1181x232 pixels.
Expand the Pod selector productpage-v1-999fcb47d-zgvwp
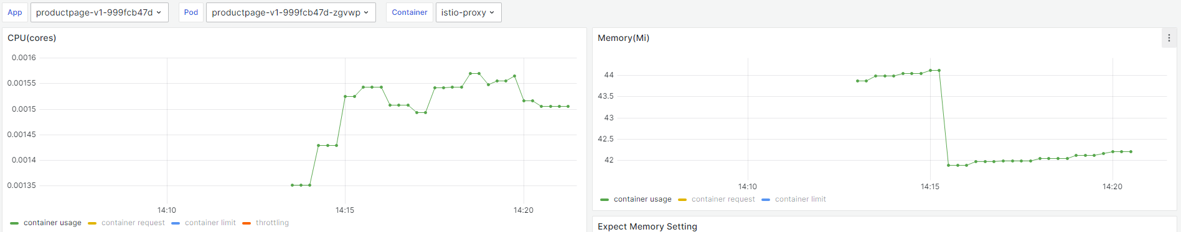click(291, 12)
